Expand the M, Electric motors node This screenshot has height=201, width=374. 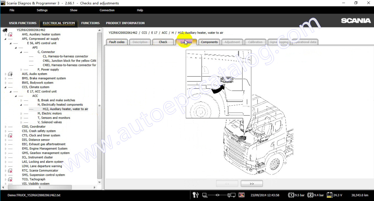(21, 114)
